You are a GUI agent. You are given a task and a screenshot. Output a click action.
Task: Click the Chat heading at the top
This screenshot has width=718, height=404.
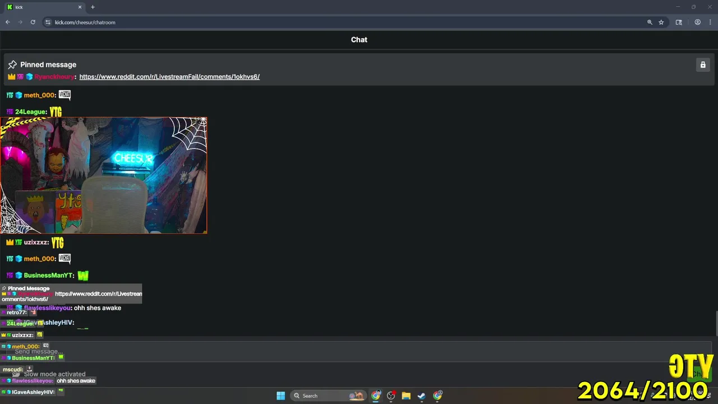[x=359, y=40]
